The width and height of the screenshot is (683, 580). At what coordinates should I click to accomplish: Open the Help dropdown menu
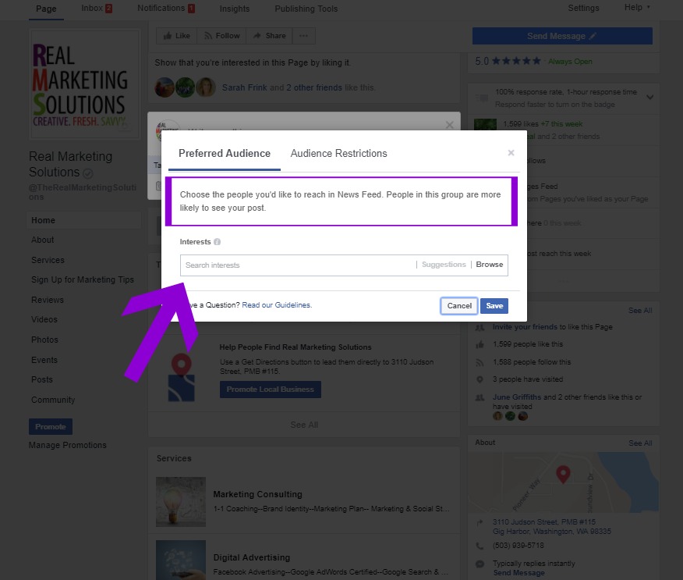637,7
